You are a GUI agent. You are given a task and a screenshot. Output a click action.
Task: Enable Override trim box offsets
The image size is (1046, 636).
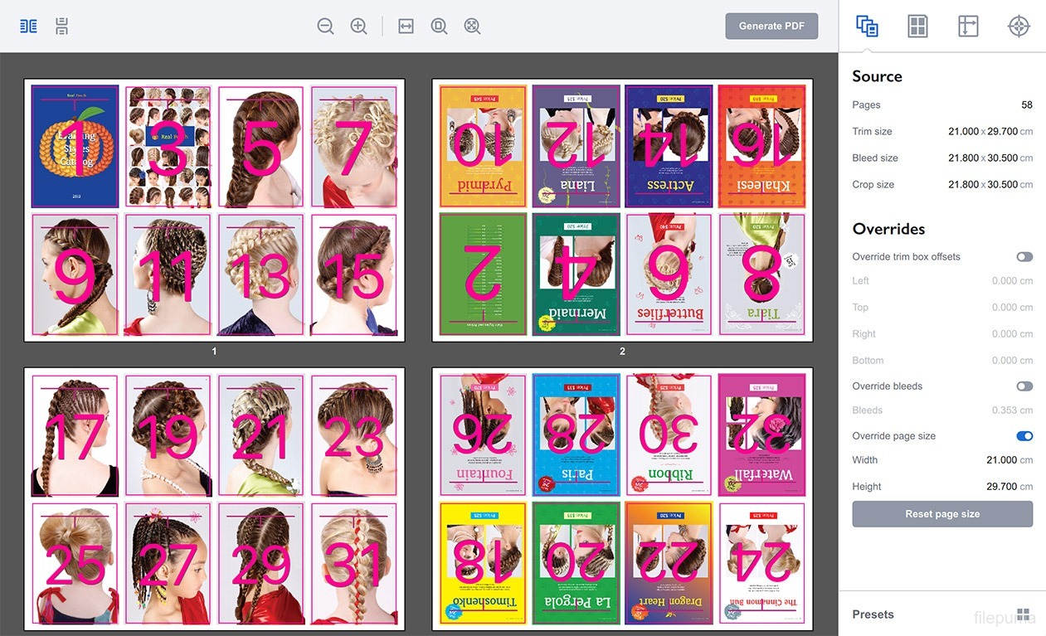[1024, 257]
